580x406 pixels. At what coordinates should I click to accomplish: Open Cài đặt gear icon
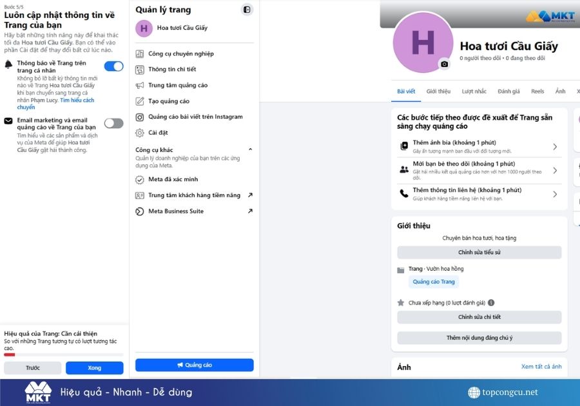(x=139, y=133)
